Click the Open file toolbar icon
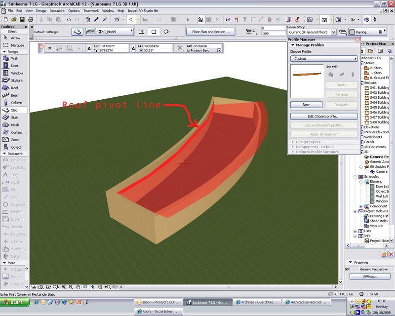Screen dimensions: 395x316 [x=14, y=19]
